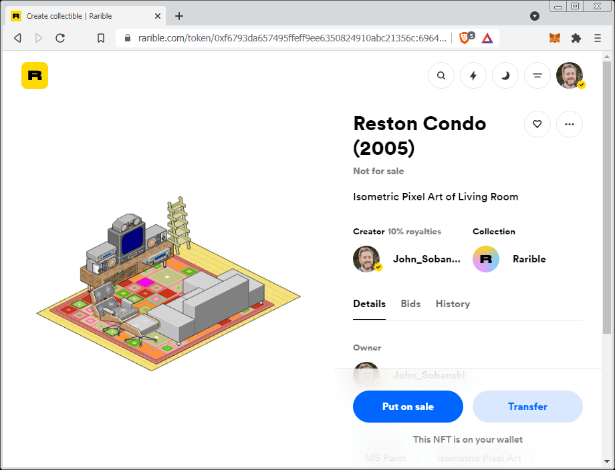615x470 pixels.
Task: Switch to the History tab
Action: (x=453, y=304)
